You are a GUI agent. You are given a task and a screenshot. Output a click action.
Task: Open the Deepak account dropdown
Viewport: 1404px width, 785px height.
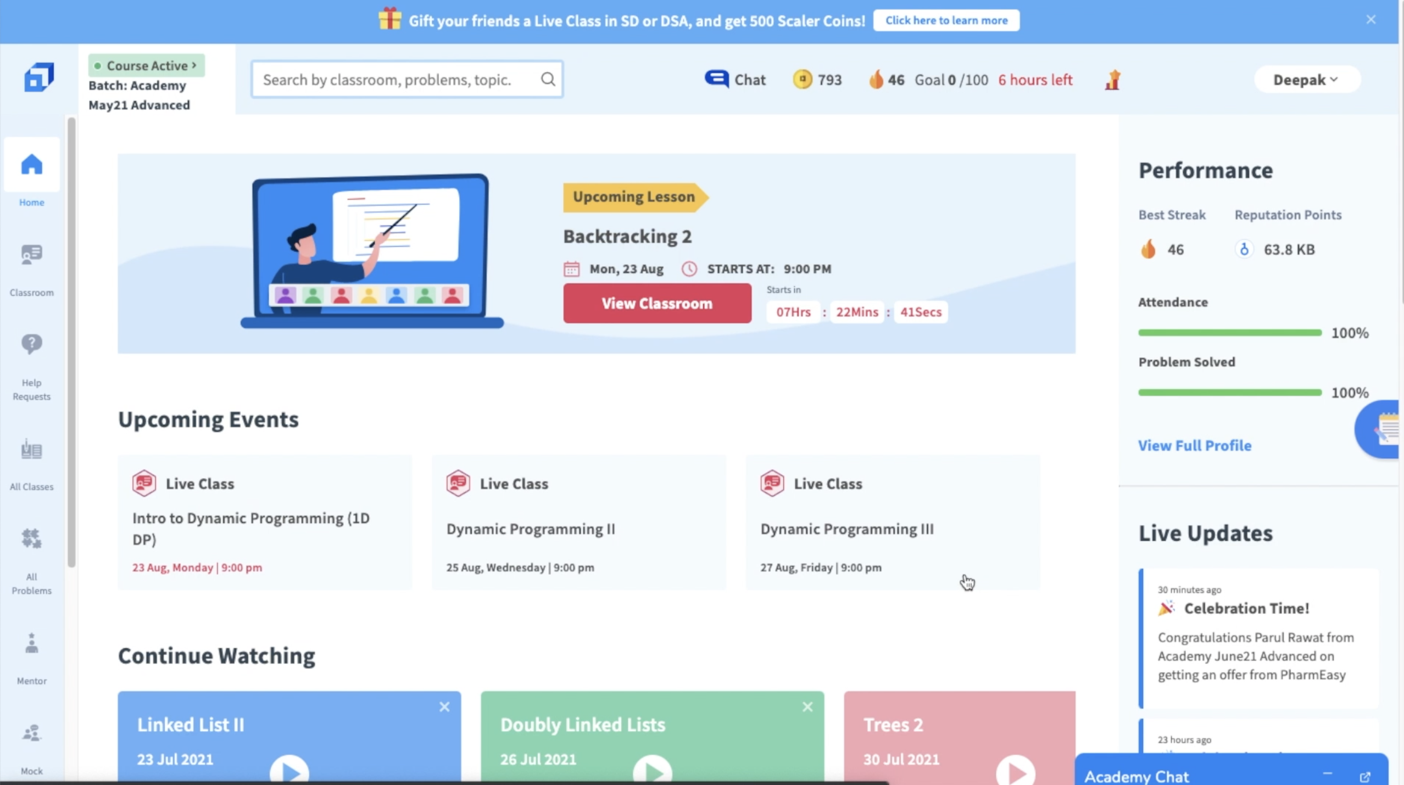tap(1305, 79)
